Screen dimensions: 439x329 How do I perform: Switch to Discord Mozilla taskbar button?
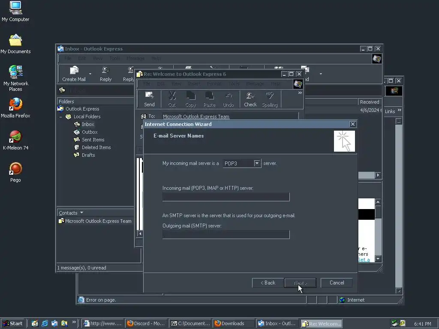click(146, 323)
